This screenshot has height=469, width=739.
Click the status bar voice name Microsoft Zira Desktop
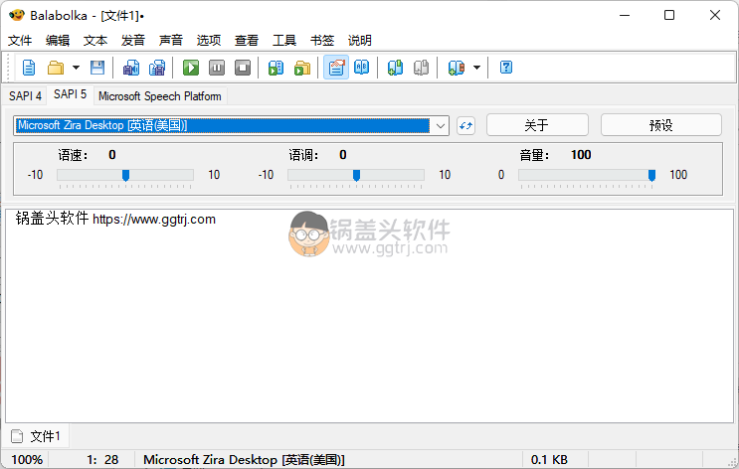tap(244, 460)
